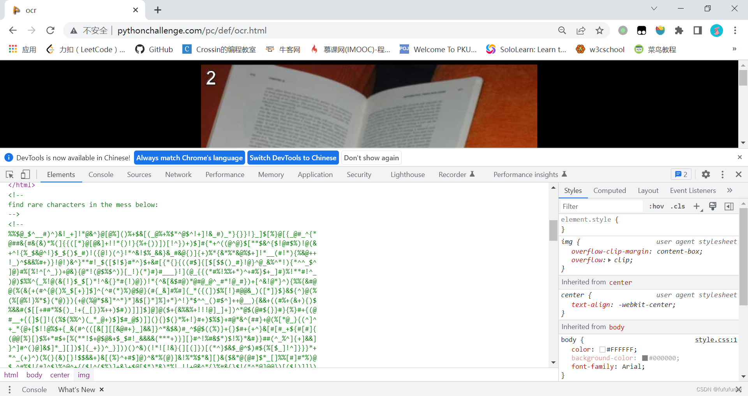Image resolution: width=748 pixels, height=396 pixels.
Task: Expand the overflow property disclosure triangle
Action: 609,260
